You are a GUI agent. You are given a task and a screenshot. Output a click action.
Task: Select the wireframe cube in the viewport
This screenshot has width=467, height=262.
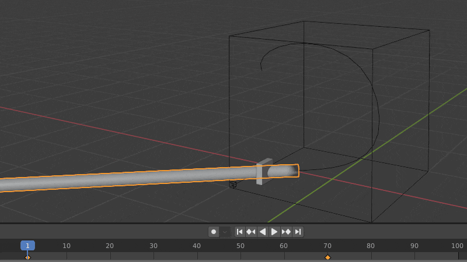[329, 121]
